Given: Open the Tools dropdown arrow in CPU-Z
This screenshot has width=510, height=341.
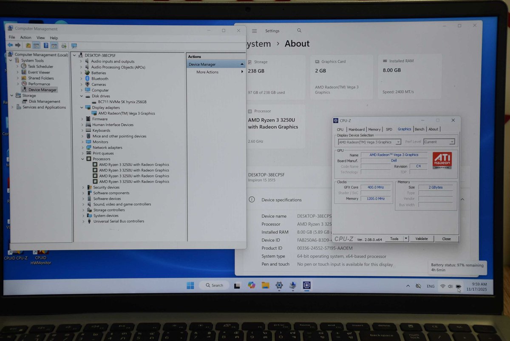Looking at the screenshot, I should [x=406, y=239].
